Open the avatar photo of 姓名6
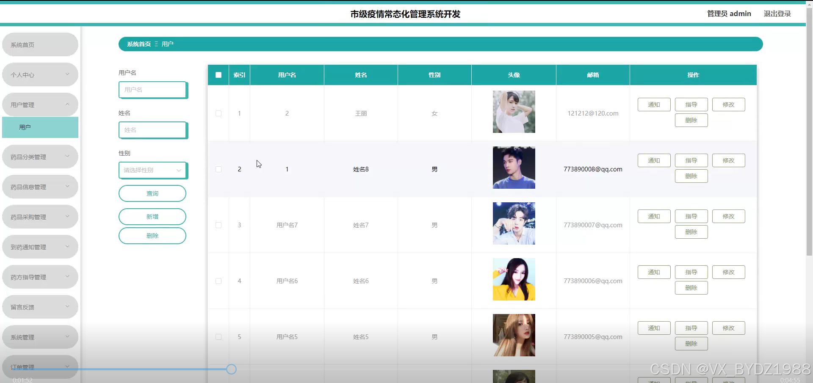Screen dimensions: 813x383 (x=514, y=279)
